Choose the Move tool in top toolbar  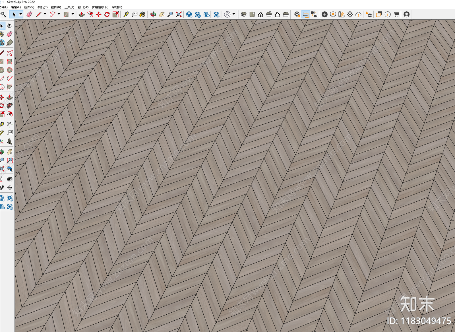[98, 14]
